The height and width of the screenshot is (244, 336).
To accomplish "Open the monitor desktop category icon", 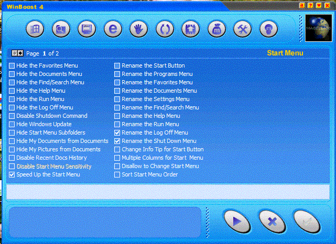I will coord(87,29).
